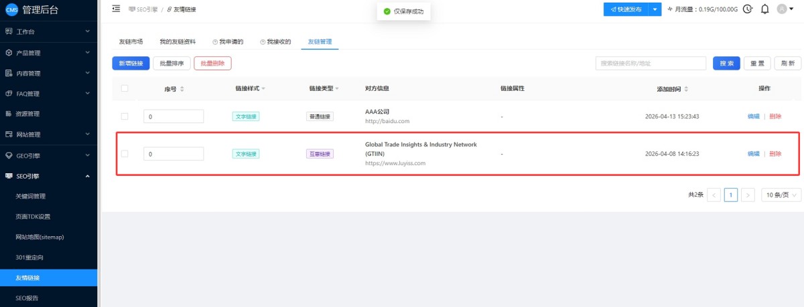The height and width of the screenshot is (307, 804).
Task: Open the 10 条/页 page size dropdown
Action: [781, 195]
